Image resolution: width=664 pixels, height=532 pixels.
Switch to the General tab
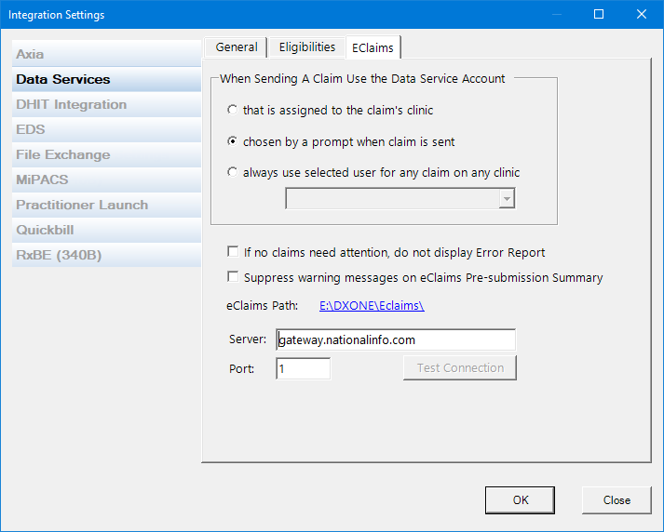pos(237,47)
